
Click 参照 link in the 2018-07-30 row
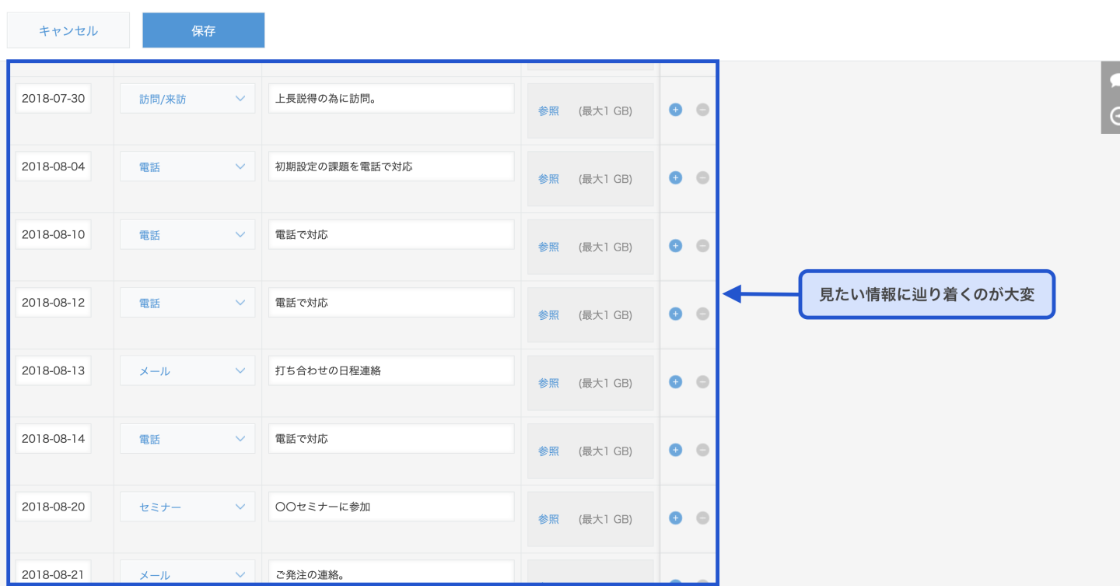coord(548,111)
